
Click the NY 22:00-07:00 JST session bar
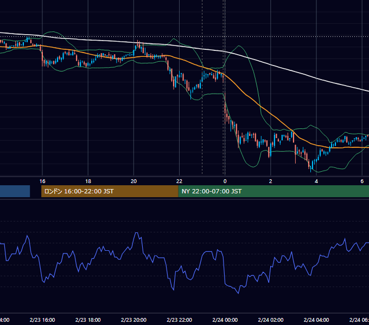[x=273, y=191]
